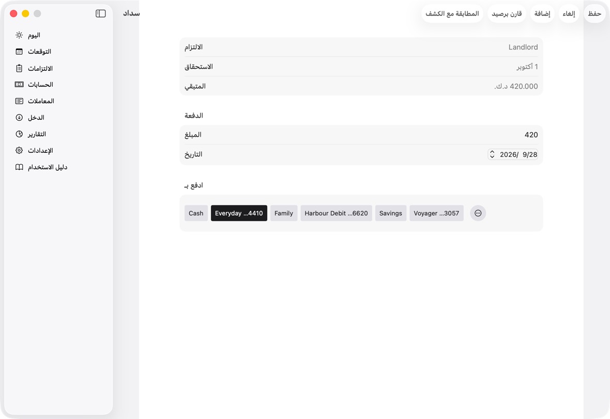Image resolution: width=610 pixels, height=419 pixels.
Task: Click the list icon beside المعاملات
Action: tap(19, 101)
